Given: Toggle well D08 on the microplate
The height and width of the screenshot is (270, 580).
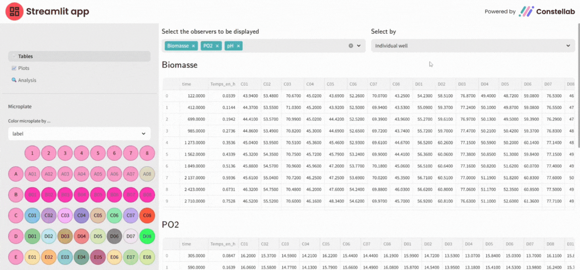Looking at the screenshot, I should (x=147, y=236).
